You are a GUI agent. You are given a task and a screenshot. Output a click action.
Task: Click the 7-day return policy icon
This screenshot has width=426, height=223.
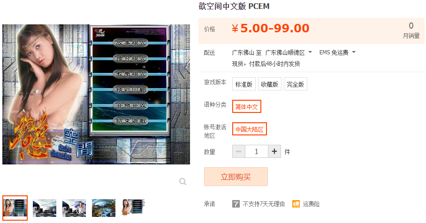pyautogui.click(x=236, y=204)
